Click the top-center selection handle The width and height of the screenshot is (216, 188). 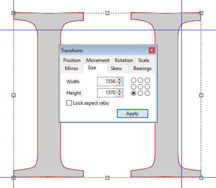coord(107,13)
